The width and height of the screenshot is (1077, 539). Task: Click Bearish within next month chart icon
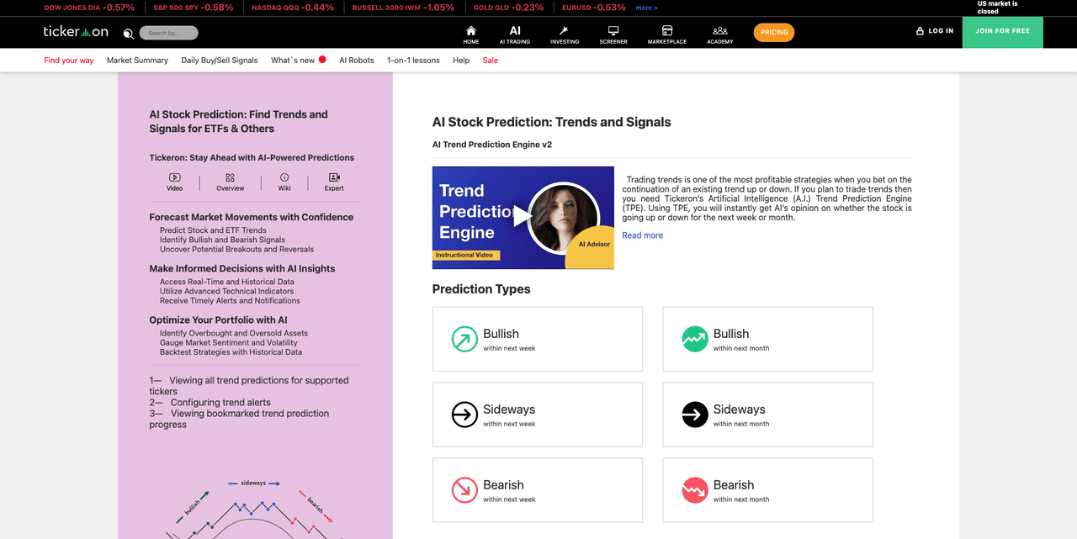point(694,490)
